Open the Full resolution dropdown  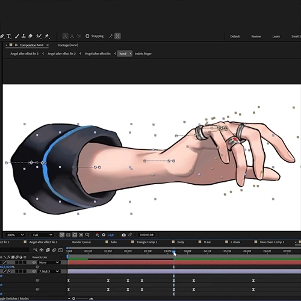[42, 235]
